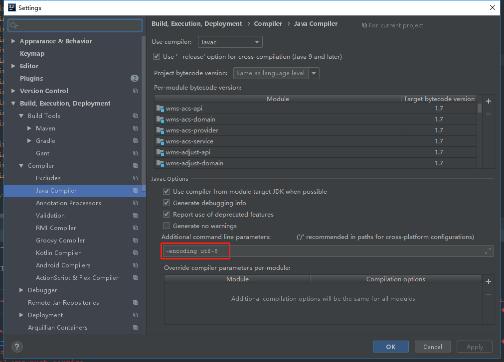
Task: Collapse the Build, Execution, Deployment section
Action: coord(13,104)
